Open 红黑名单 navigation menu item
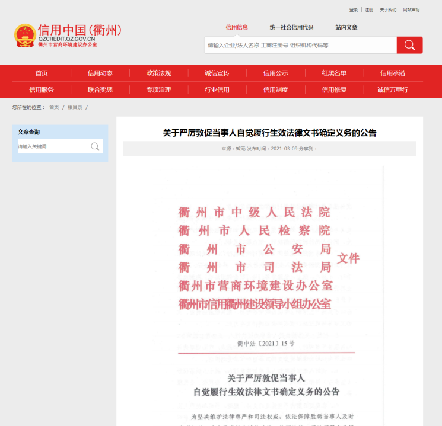 334,73
